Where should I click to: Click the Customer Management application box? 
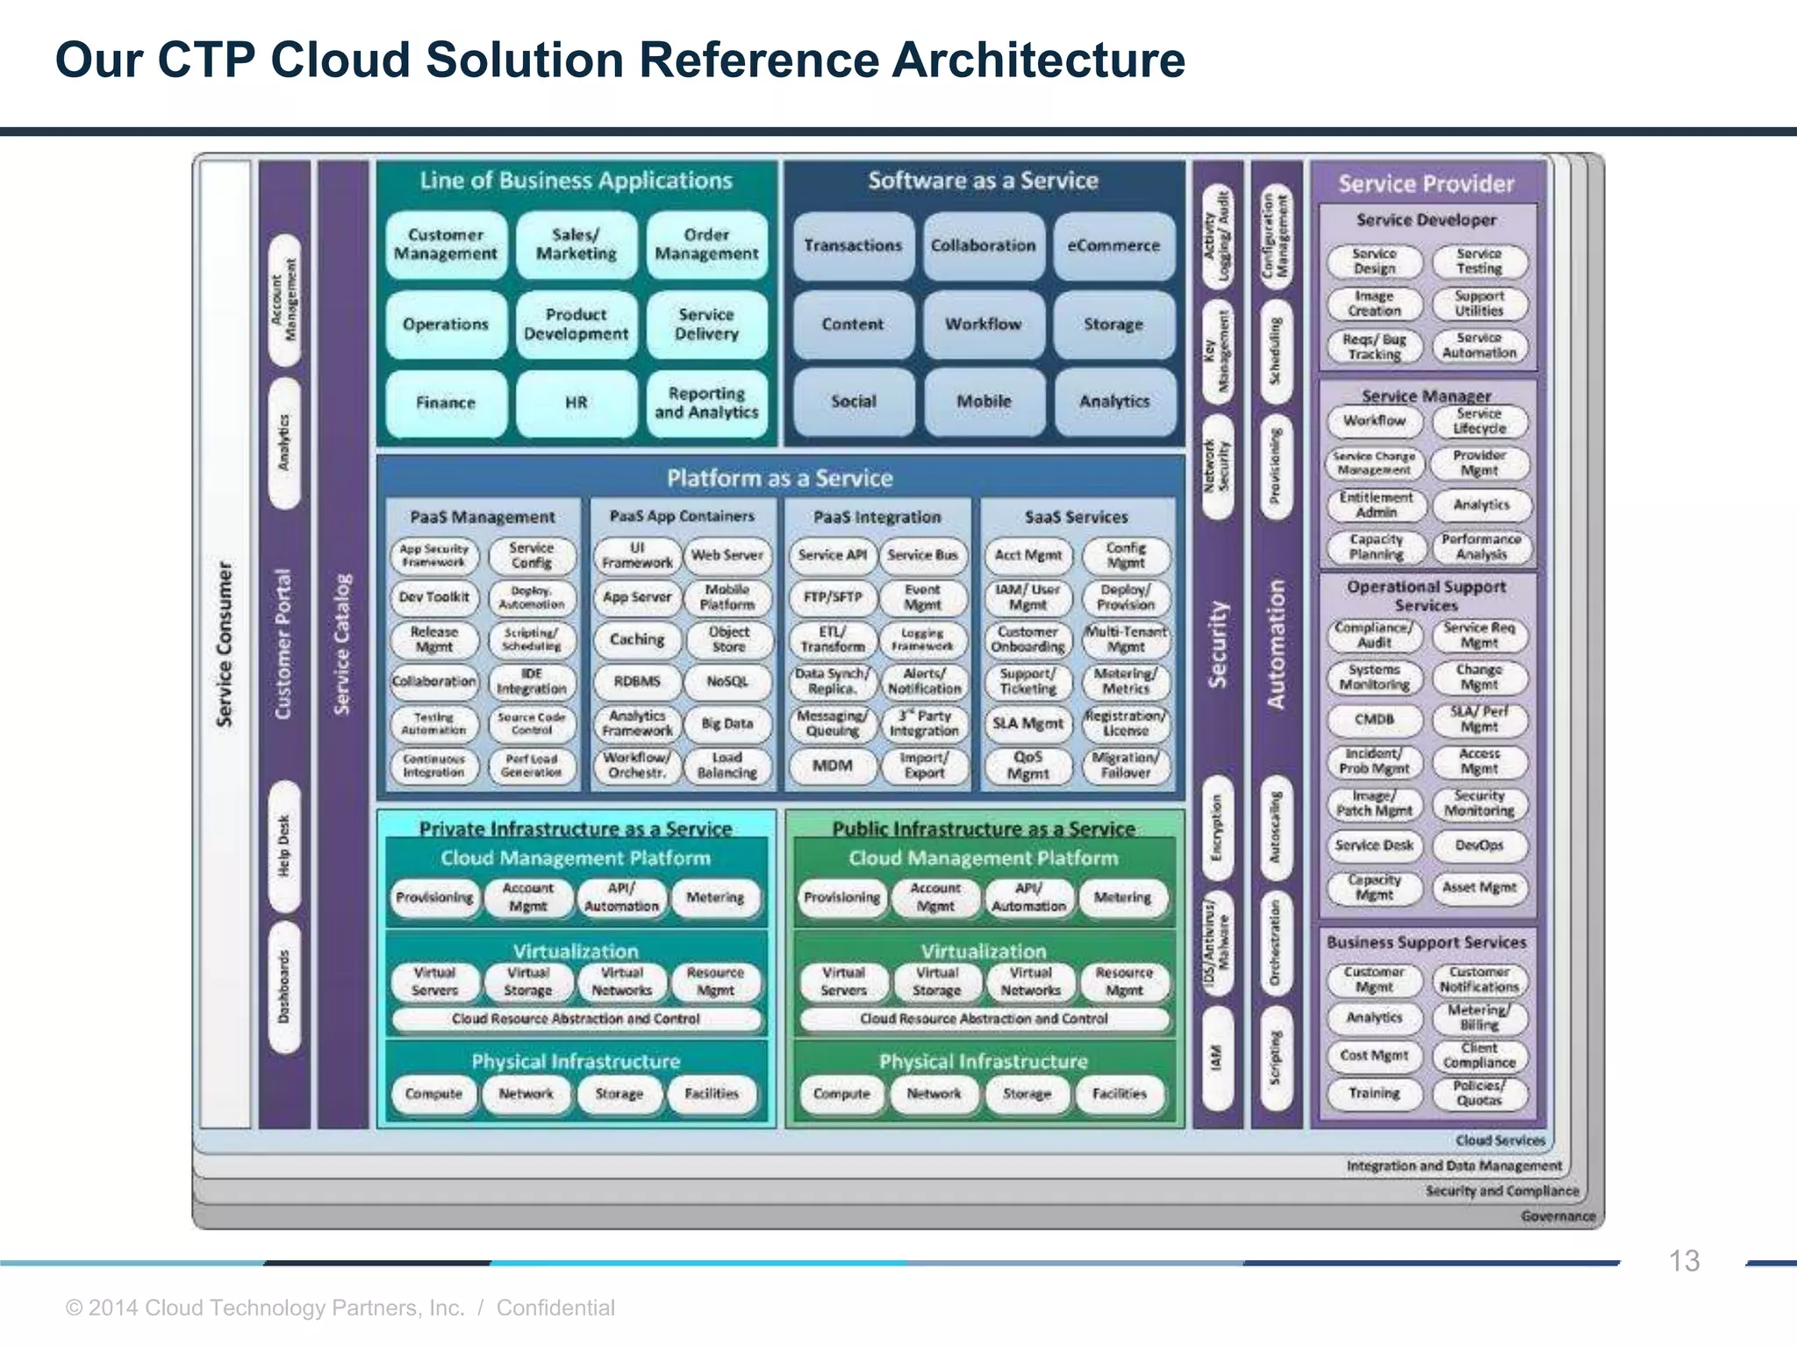(x=445, y=245)
